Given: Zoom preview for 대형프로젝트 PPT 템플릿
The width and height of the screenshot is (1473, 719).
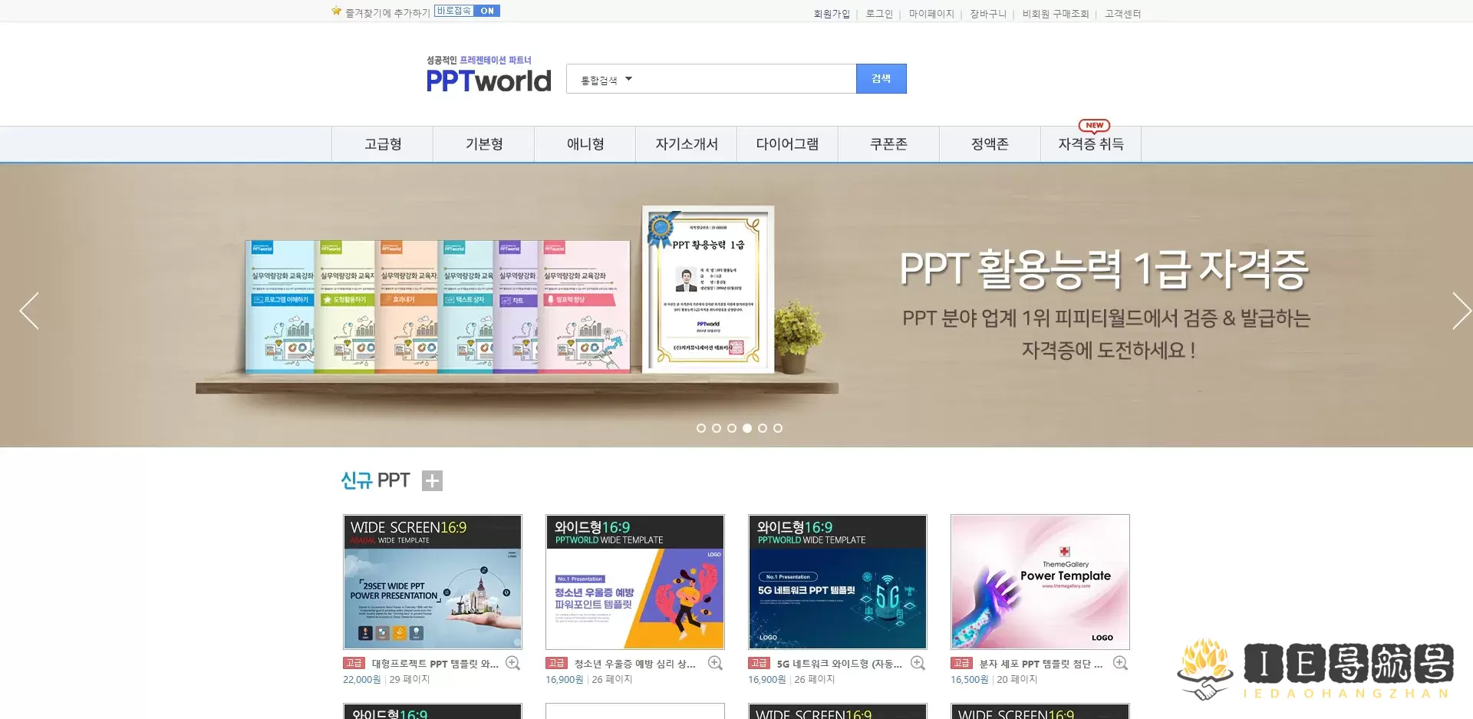Looking at the screenshot, I should [x=513, y=663].
